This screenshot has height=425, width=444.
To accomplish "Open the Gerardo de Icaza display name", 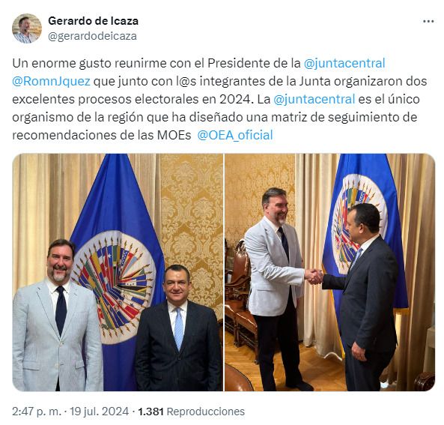I will pos(93,21).
